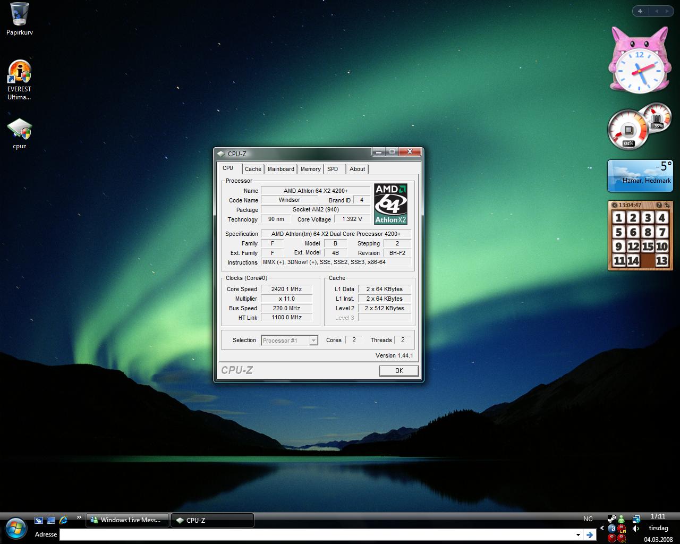Click the unlabeled red ball tray icon
This screenshot has height=544, width=680.
click(611, 538)
